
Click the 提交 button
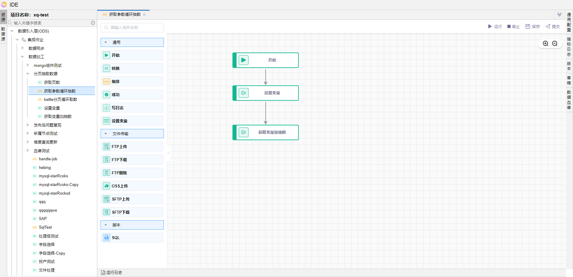point(553,27)
